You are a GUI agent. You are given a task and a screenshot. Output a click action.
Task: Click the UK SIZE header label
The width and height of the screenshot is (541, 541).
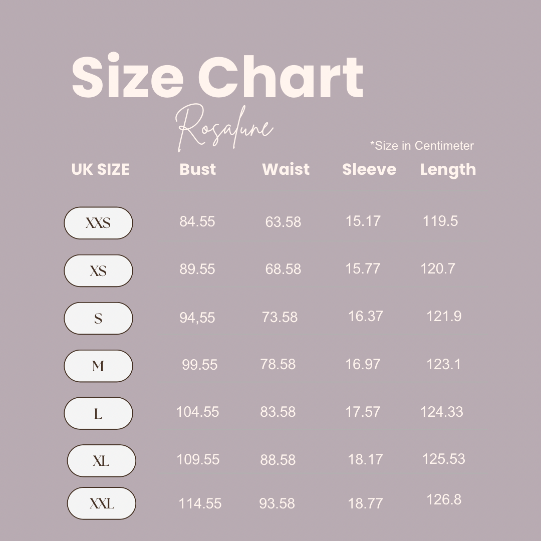[x=100, y=169]
